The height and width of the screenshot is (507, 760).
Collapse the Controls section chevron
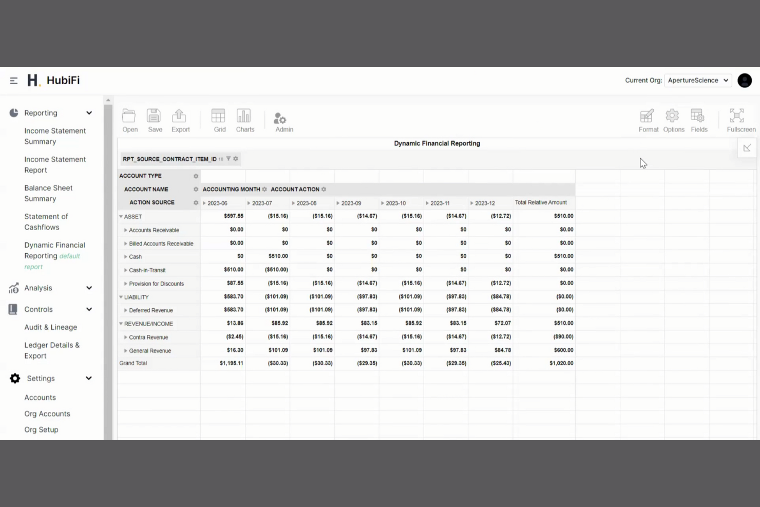click(89, 309)
